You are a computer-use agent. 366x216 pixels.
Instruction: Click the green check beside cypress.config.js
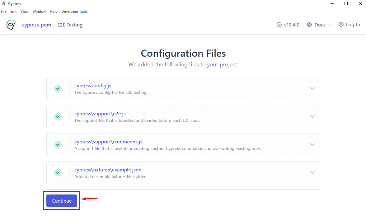click(58, 89)
